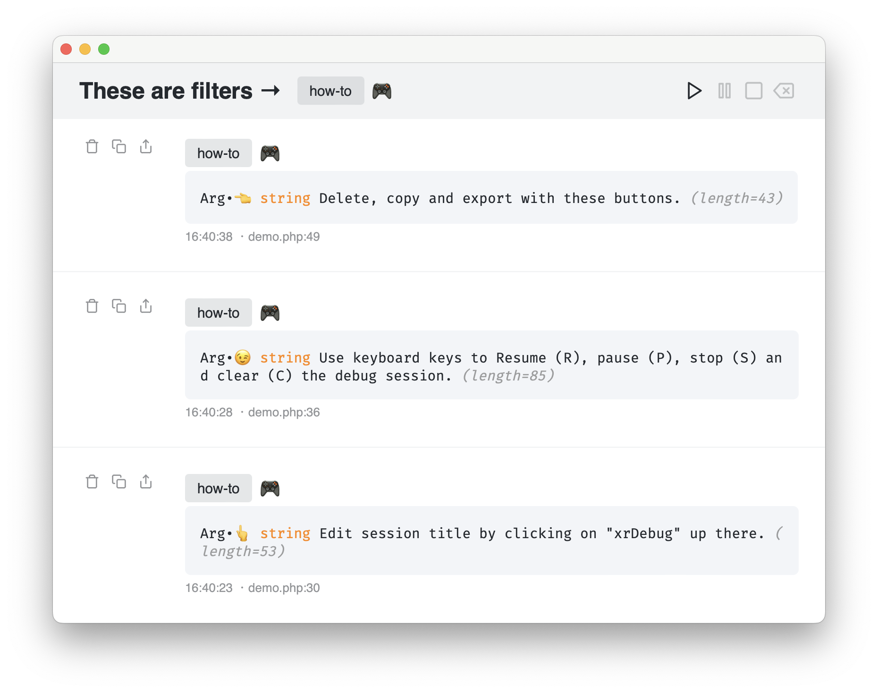Open file link demo.php:30
This screenshot has height=693, width=878.
pos(284,588)
